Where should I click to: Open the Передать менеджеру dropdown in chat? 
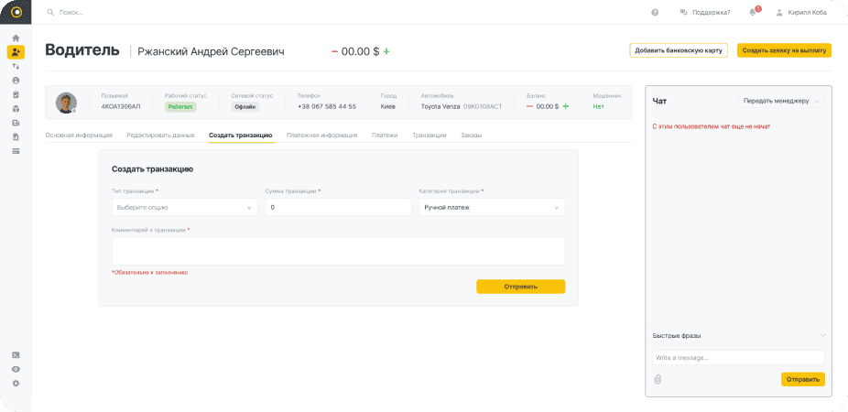(781, 101)
